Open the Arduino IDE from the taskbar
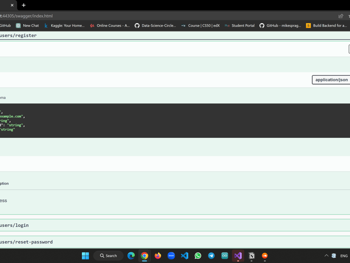The height and width of the screenshot is (263, 350). [x=225, y=256]
